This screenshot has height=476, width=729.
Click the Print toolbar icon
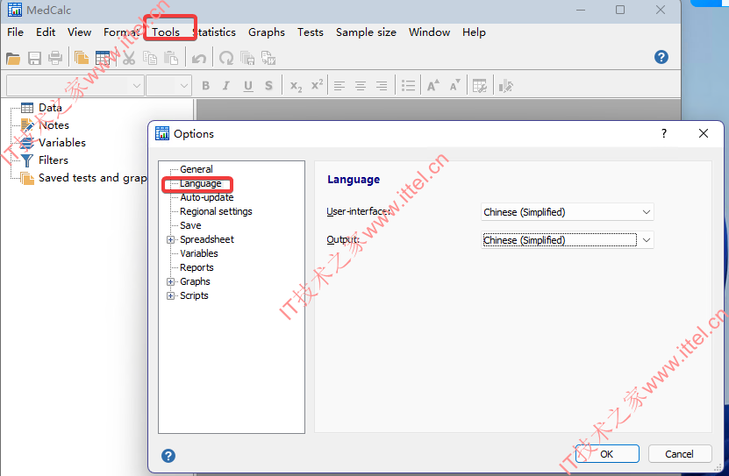55,59
